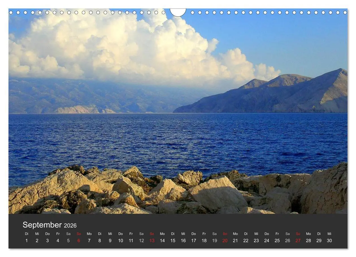Select the date 1 in the calendar row

27,241
